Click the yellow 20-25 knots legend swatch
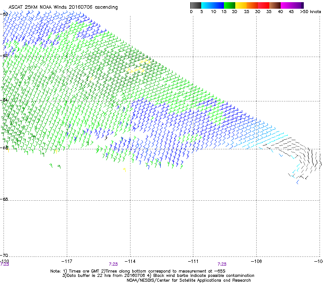Image resolution: width=323 pixels, height=283 pixels. [241, 5]
